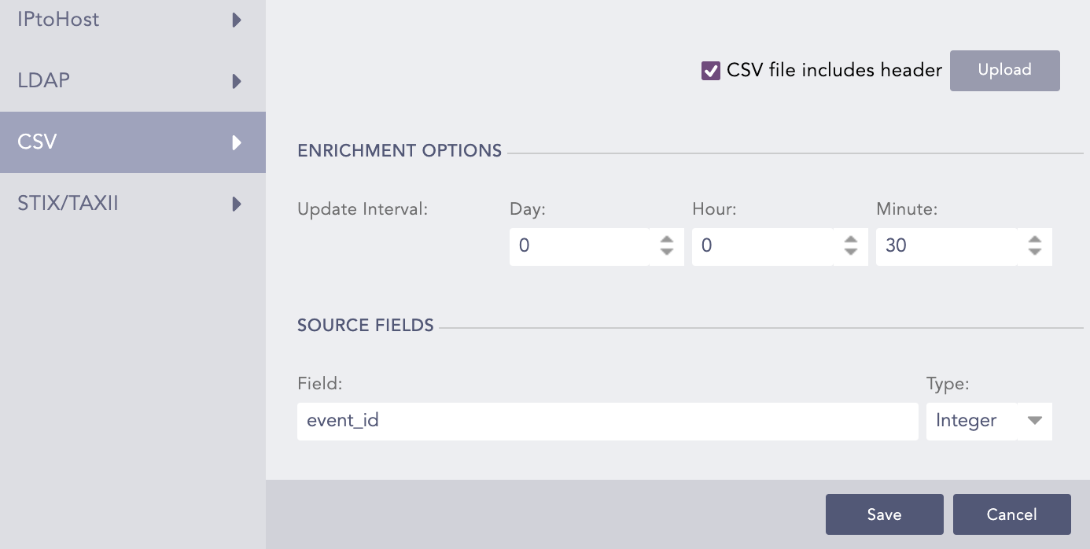
Task: Decrement the Hour value with the down arrow
Action: [x=850, y=252]
